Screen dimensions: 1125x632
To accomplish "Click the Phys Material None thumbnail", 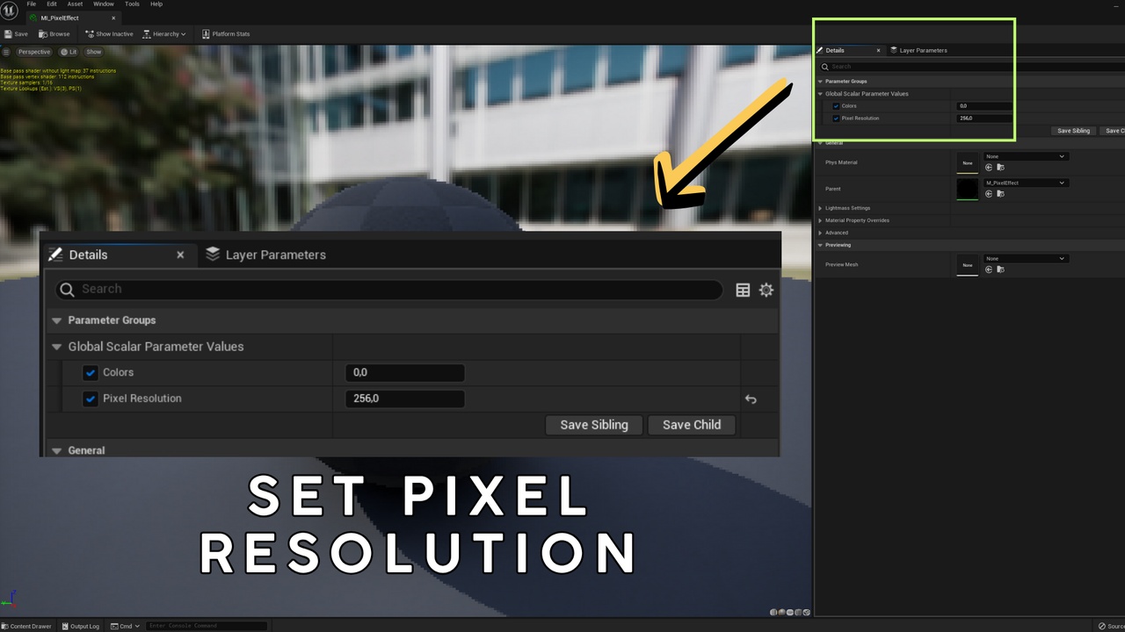I will pos(967,162).
